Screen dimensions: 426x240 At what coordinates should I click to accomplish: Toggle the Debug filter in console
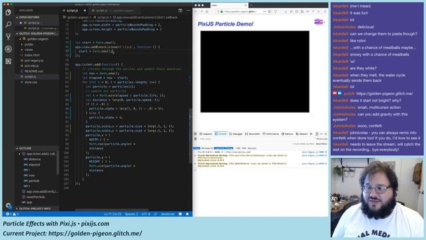coord(229,148)
